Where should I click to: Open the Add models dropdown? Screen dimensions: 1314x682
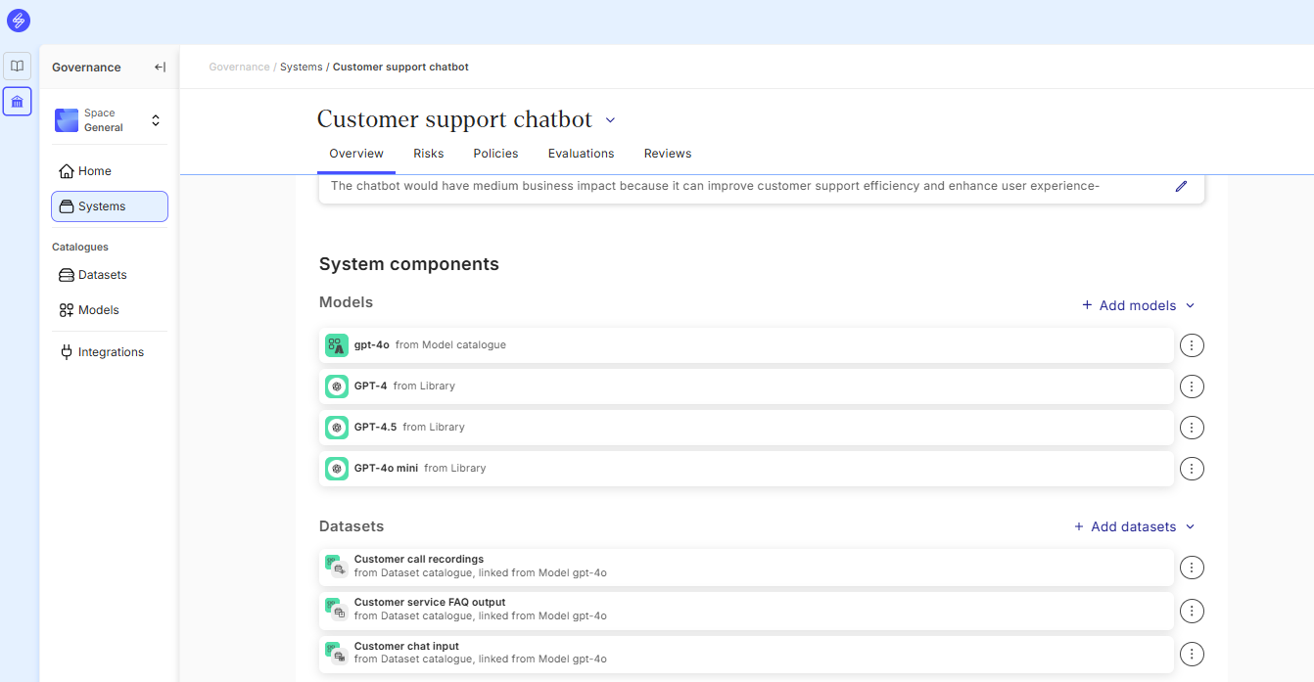(1138, 305)
